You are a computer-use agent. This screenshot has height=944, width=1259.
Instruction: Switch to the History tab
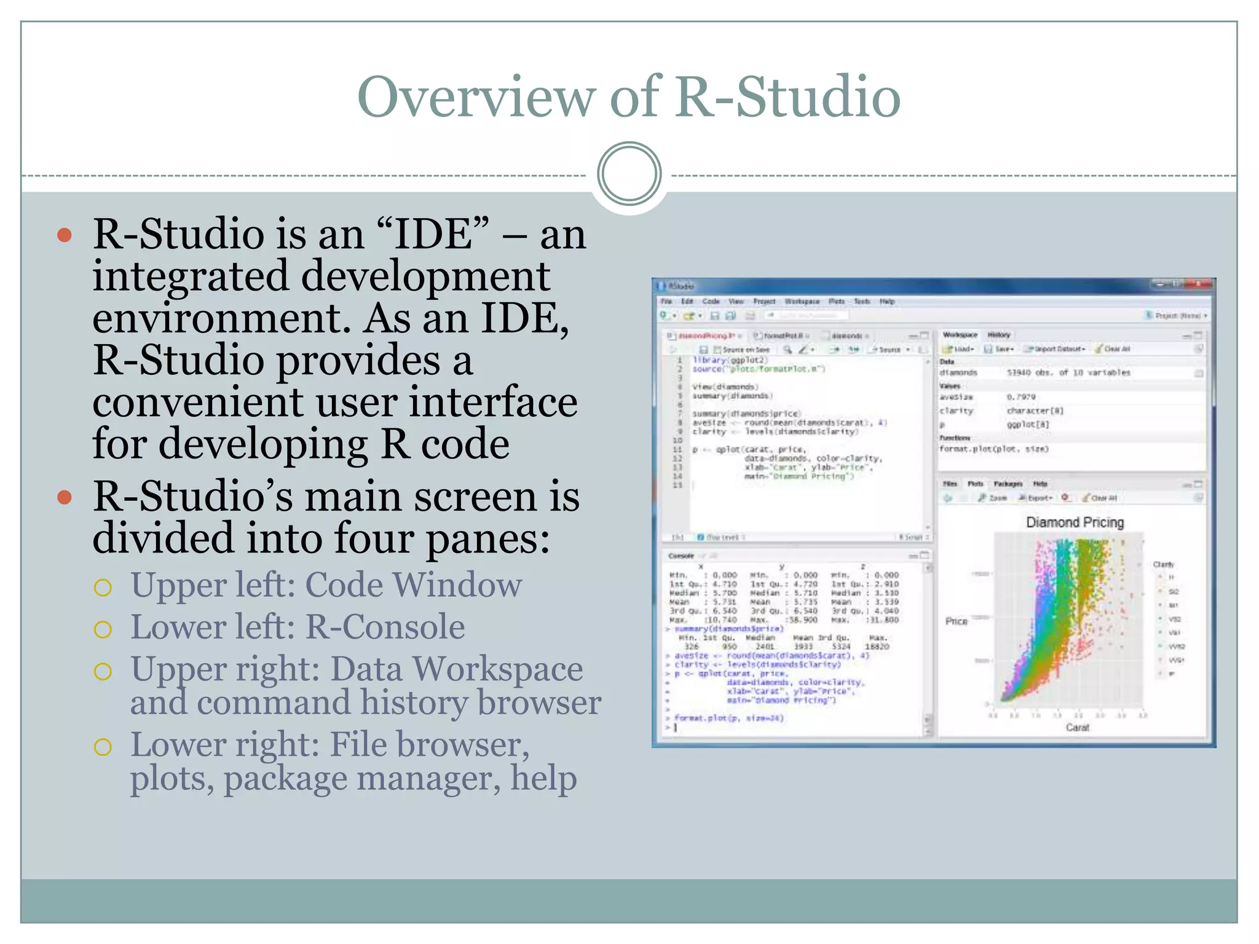[x=998, y=335]
